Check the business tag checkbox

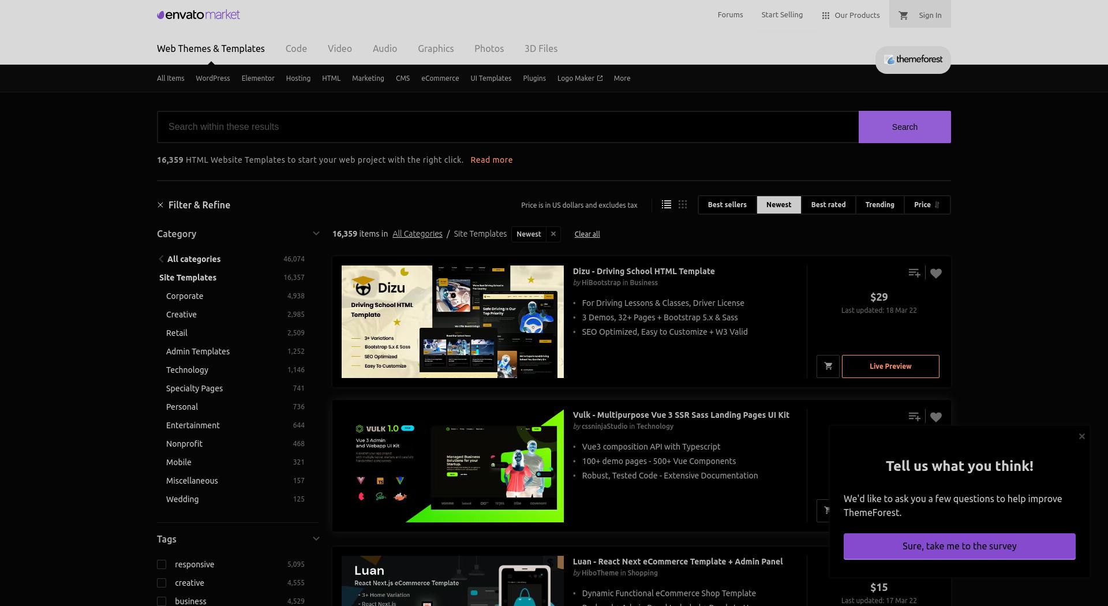point(162,601)
